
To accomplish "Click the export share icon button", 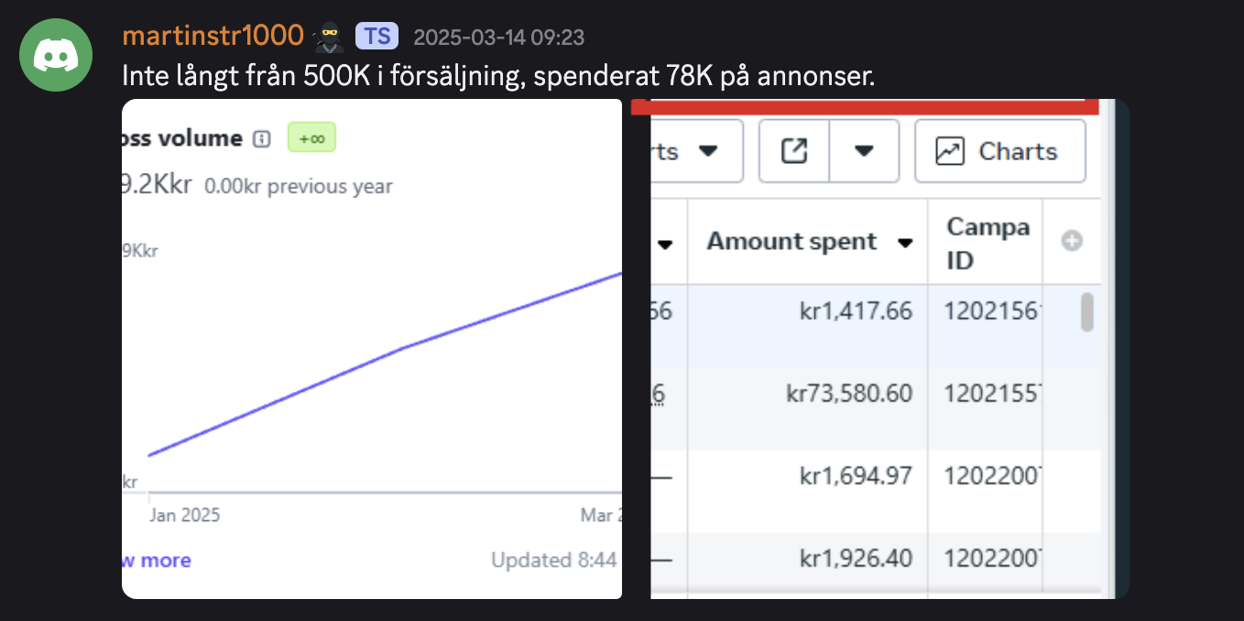I will pos(793,151).
